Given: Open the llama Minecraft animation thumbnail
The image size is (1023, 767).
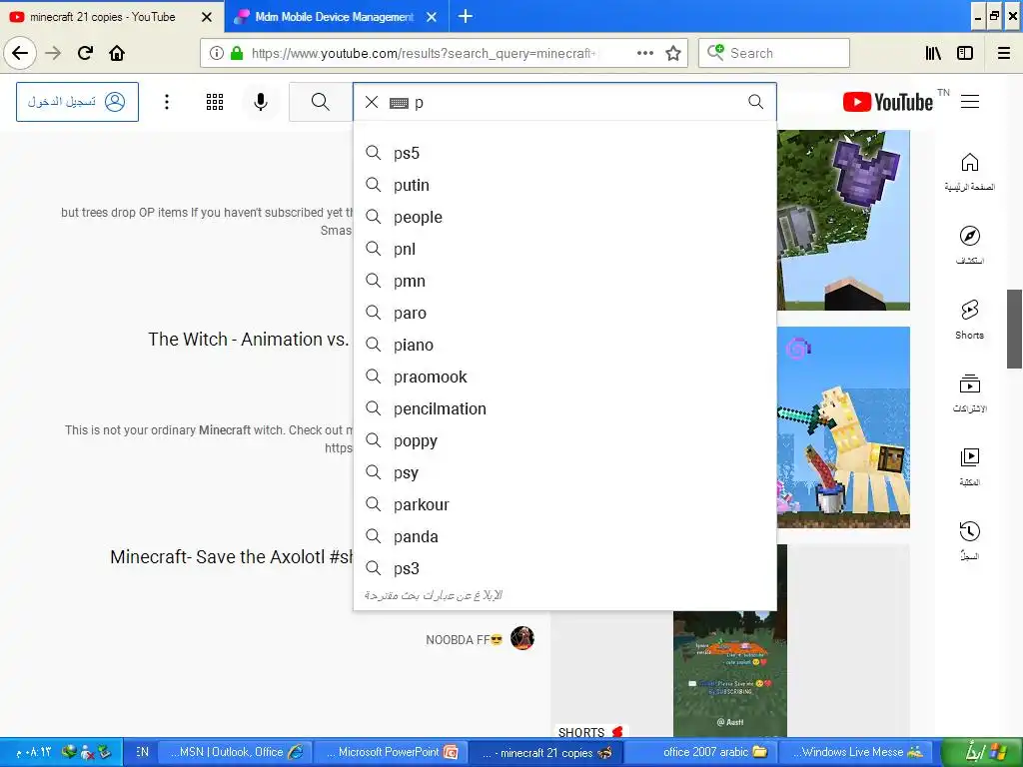Looking at the screenshot, I should (x=843, y=427).
